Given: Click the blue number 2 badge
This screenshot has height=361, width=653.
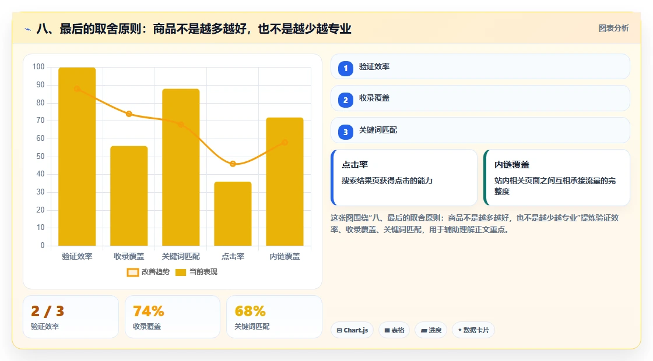Looking at the screenshot, I should (x=345, y=100).
